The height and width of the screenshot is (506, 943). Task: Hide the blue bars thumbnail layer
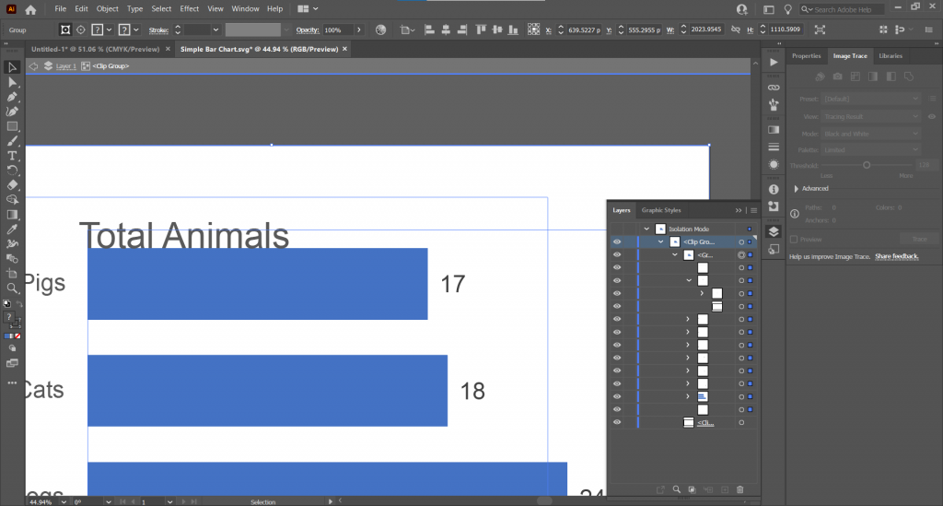click(x=617, y=396)
